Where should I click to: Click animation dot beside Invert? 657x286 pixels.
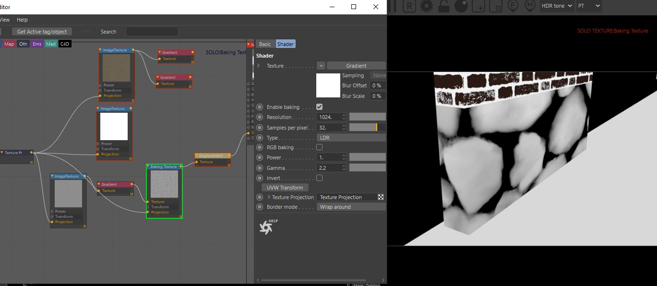[260, 178]
